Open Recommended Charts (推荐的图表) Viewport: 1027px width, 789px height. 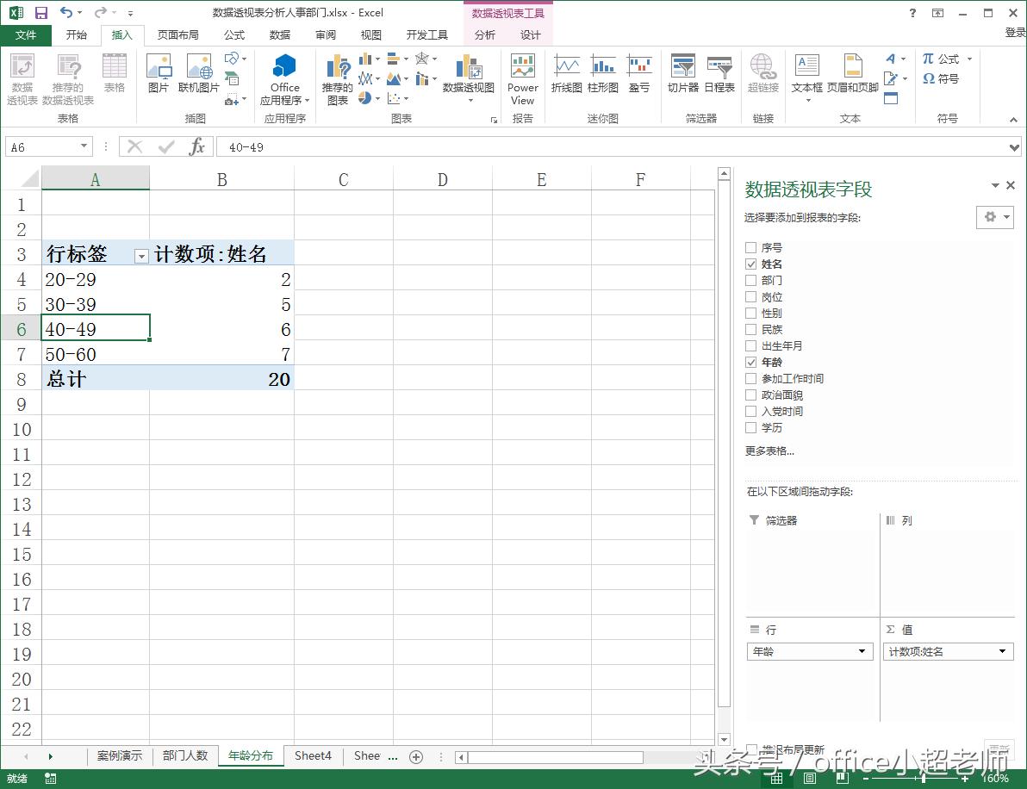(337, 79)
